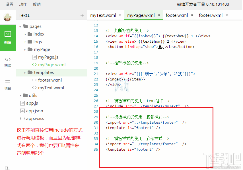This screenshot has height=170, width=243.
Task: Select the index folder label
Action: pos(39,34)
